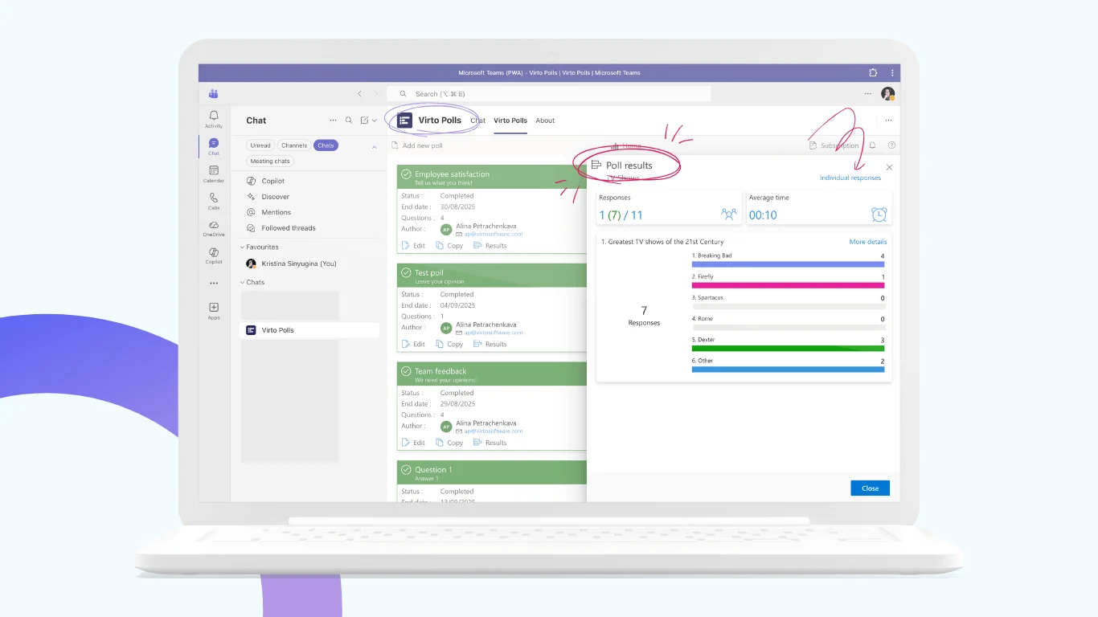Open Chat pane more options ellipsis
This screenshot has width=1098, height=617.
coord(333,121)
